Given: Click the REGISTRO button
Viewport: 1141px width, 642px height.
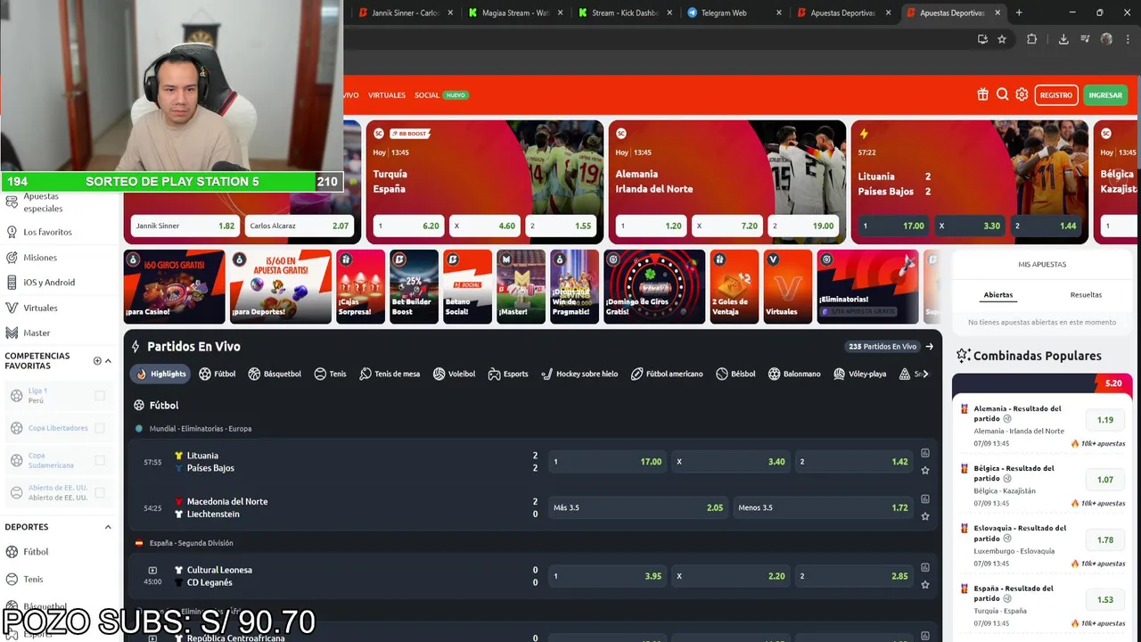Looking at the screenshot, I should (1056, 95).
